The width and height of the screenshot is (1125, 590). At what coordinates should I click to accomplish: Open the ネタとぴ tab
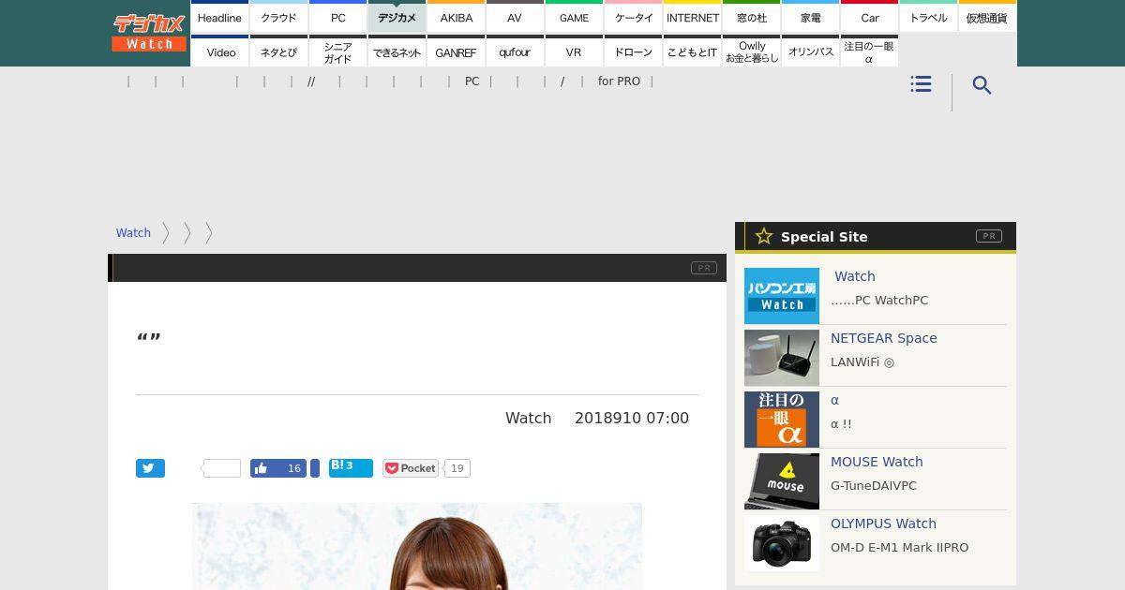[x=278, y=52]
